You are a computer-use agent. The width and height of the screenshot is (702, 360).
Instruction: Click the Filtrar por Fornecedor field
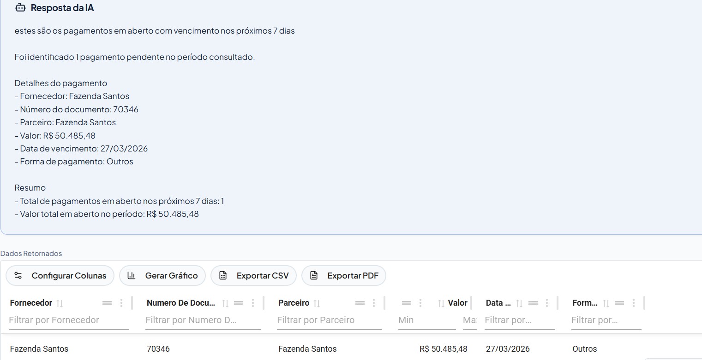click(69, 320)
